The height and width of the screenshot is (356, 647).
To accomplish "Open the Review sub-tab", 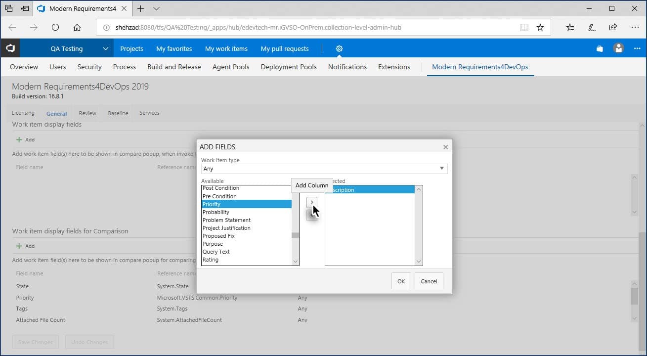I will coord(87,113).
